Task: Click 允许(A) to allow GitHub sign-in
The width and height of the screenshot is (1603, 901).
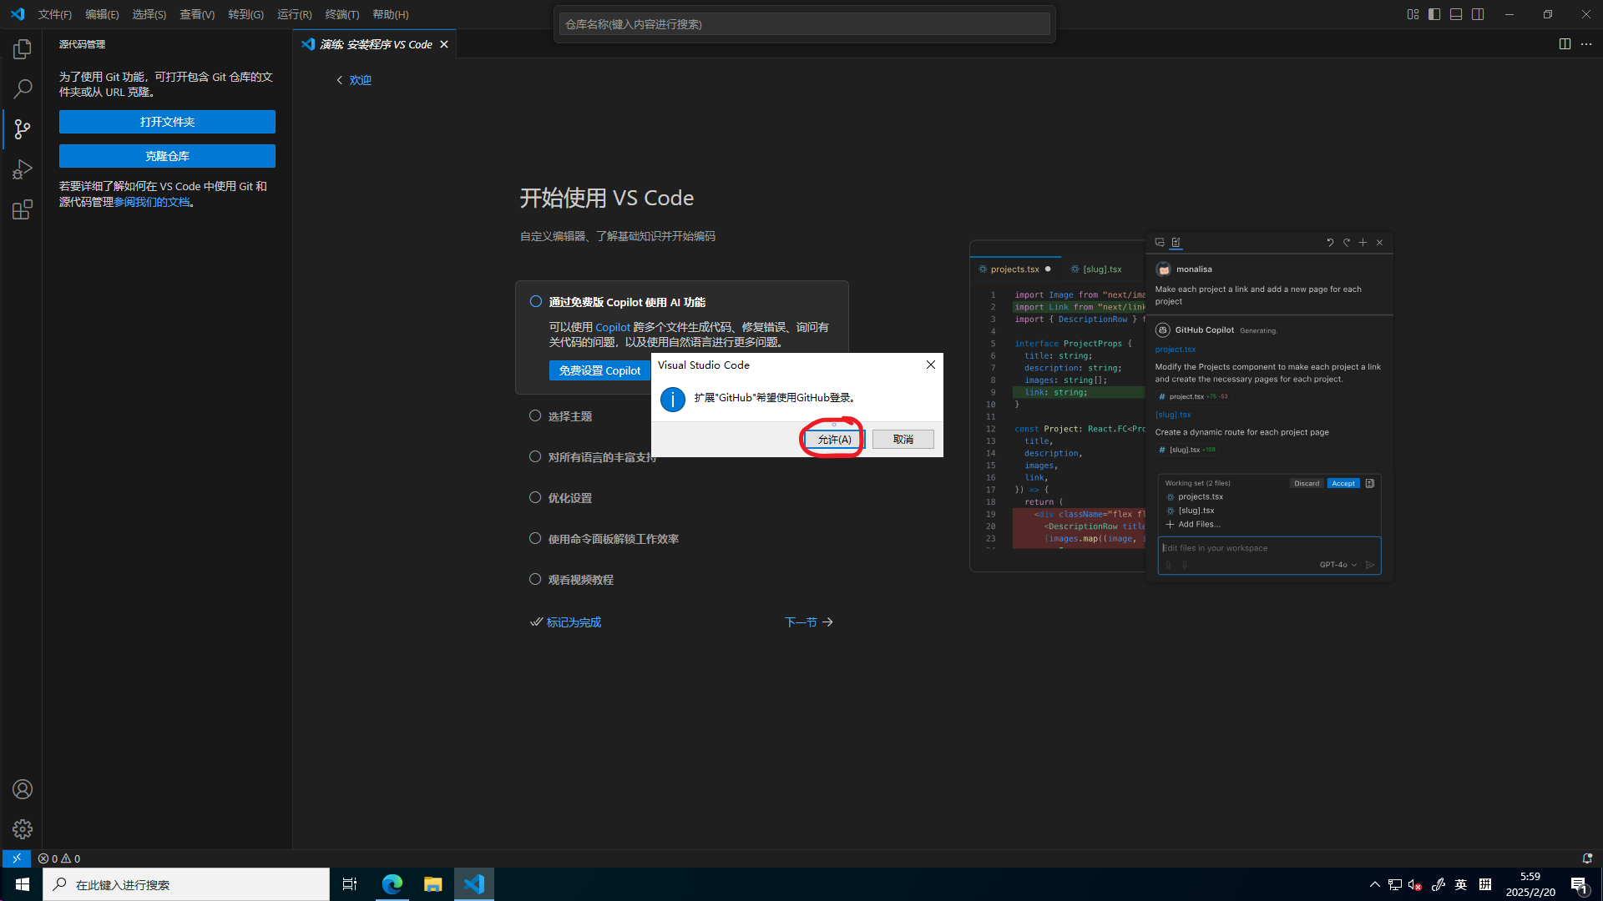Action: tap(832, 439)
